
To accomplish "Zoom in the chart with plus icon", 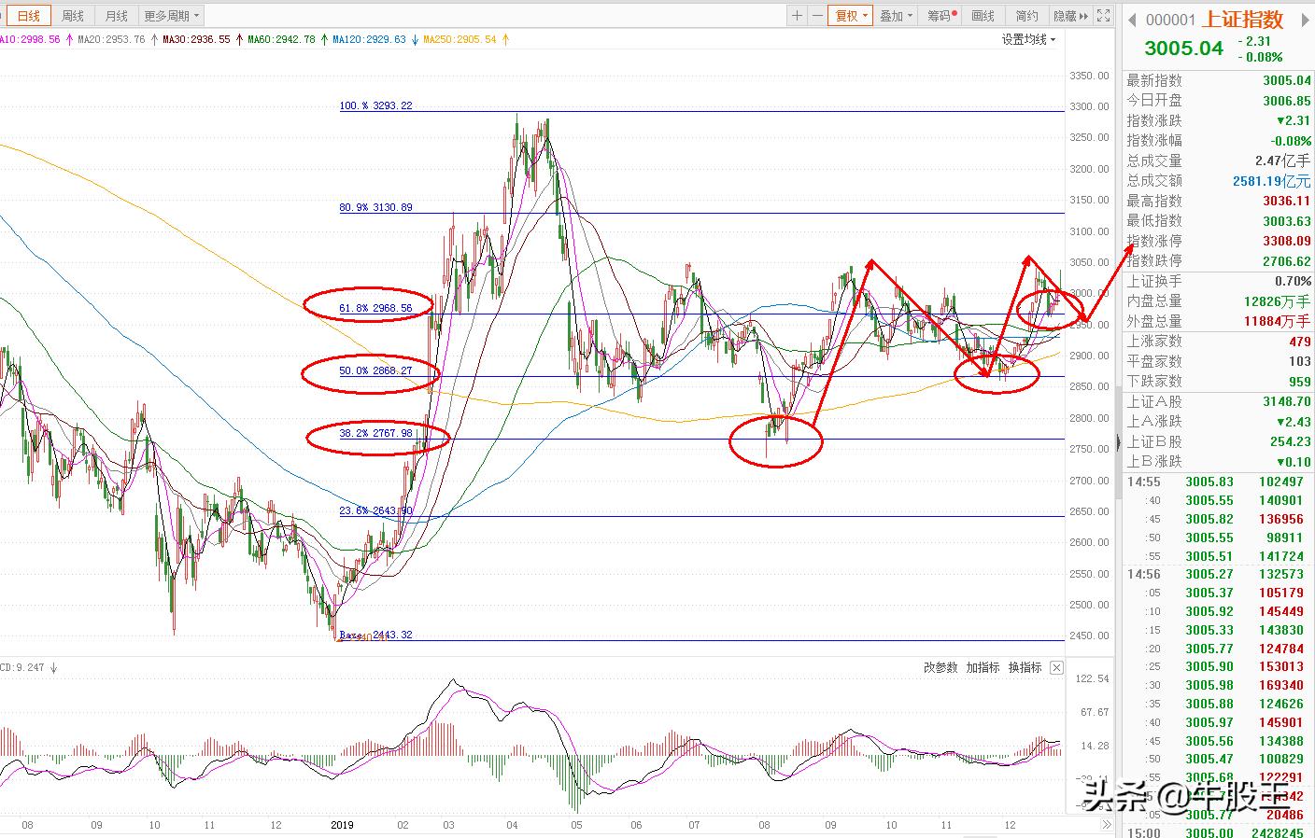I will coord(797,16).
